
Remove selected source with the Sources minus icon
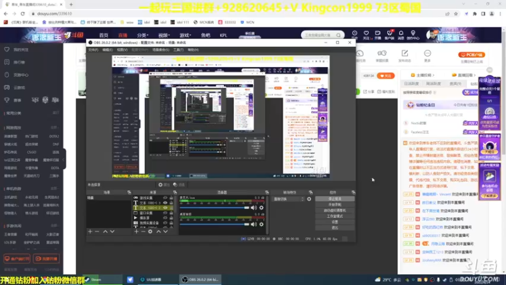pyautogui.click(x=143, y=232)
